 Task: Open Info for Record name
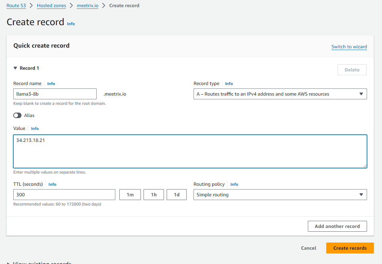51,84
